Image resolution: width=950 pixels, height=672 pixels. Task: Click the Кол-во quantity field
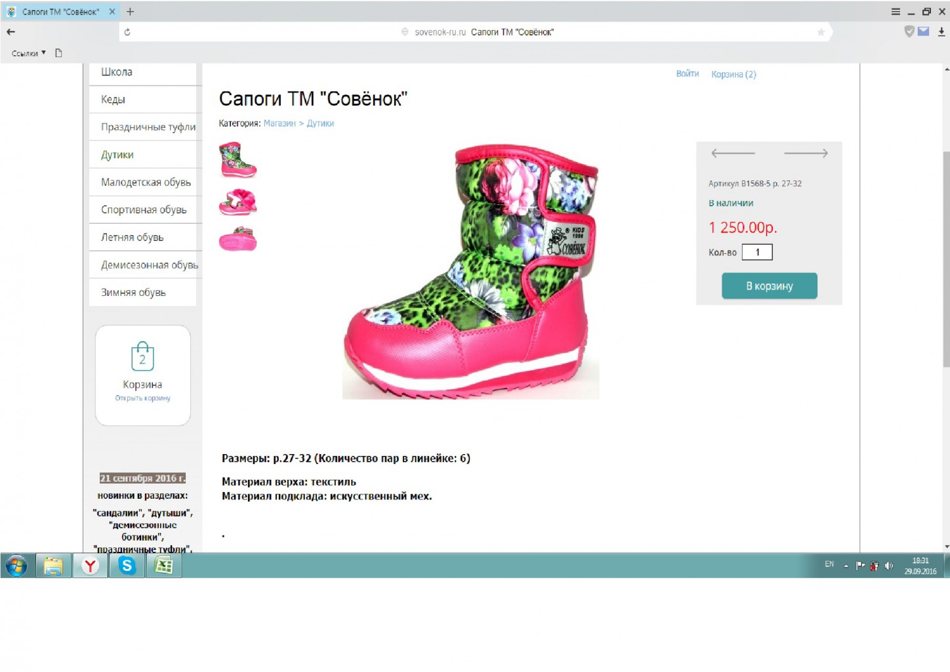pos(757,252)
